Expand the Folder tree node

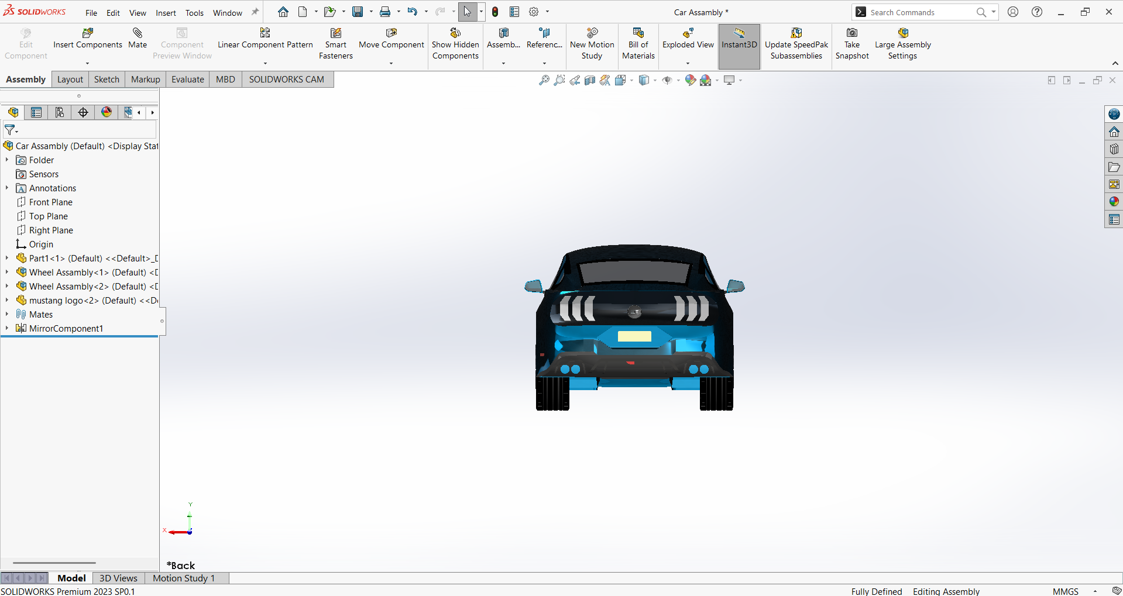coord(7,160)
